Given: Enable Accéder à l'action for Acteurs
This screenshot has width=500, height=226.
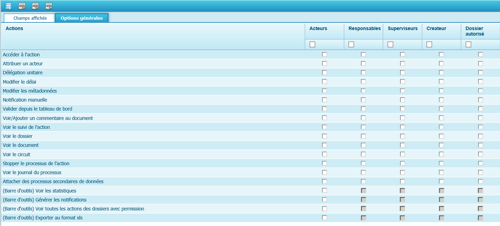Looking at the screenshot, I should pyautogui.click(x=324, y=54).
